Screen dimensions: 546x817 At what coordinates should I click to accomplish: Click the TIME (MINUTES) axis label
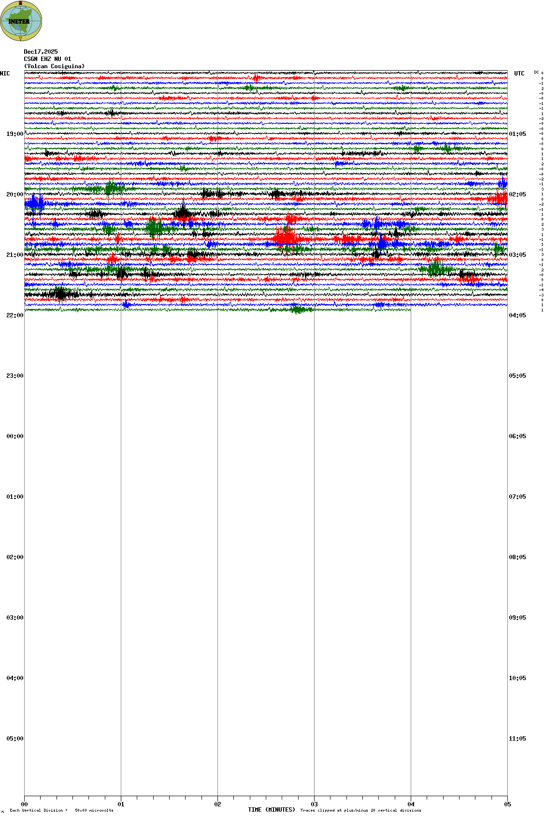coord(271,810)
